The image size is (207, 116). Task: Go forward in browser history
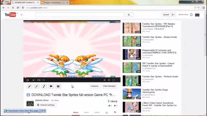8,8
